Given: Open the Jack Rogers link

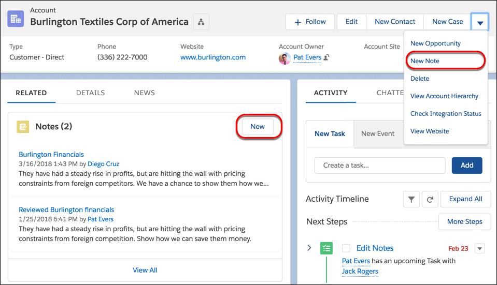Looking at the screenshot, I should pyautogui.click(x=360, y=272).
